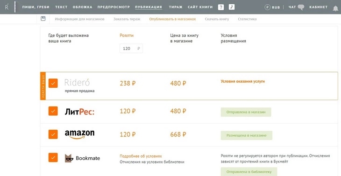The image size is (341, 176).
Task: Toggle the ЛитРес store checkbox
Action: coord(53,111)
